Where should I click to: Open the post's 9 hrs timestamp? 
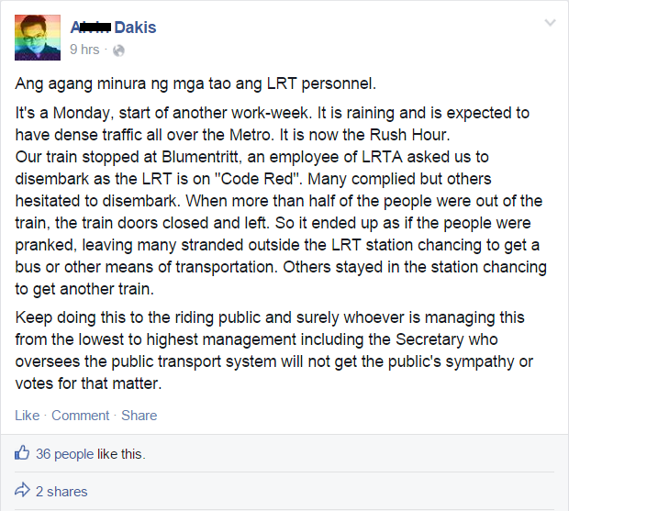[x=84, y=50]
